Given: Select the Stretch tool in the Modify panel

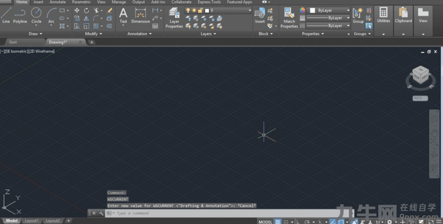Looking at the screenshot, I should tap(77, 26).
